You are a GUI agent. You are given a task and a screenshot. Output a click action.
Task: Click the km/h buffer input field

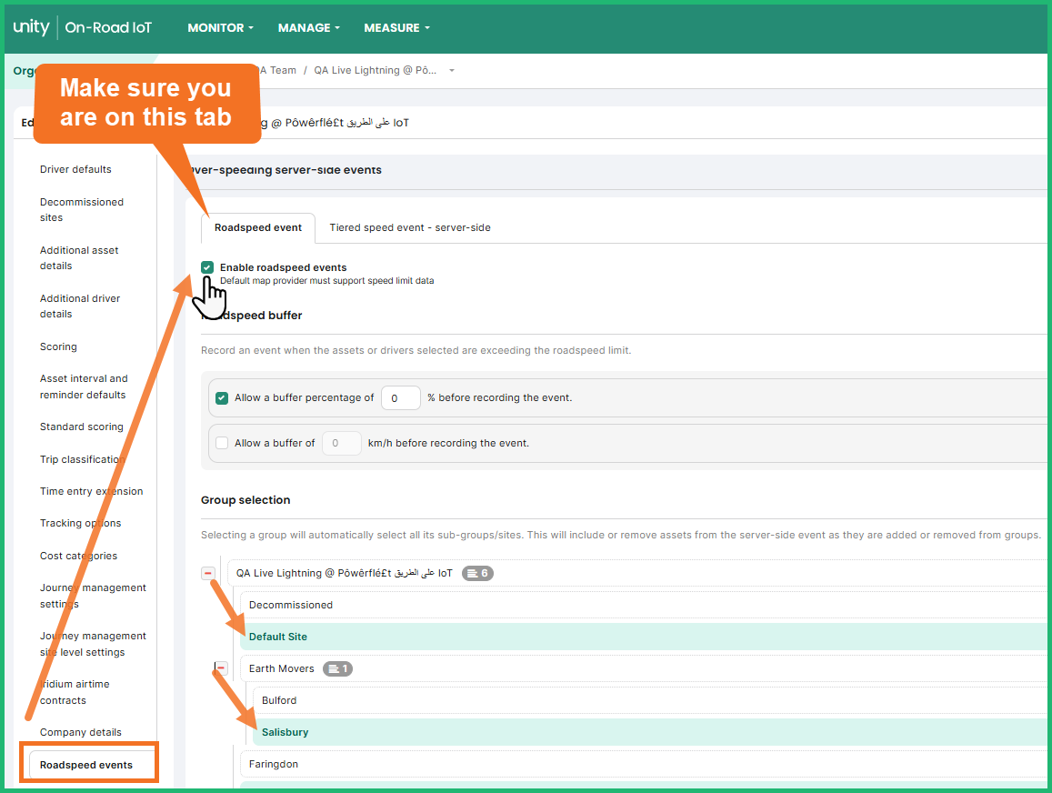click(342, 443)
